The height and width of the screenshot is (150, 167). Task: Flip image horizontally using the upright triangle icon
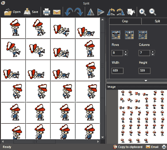tap(91, 12)
